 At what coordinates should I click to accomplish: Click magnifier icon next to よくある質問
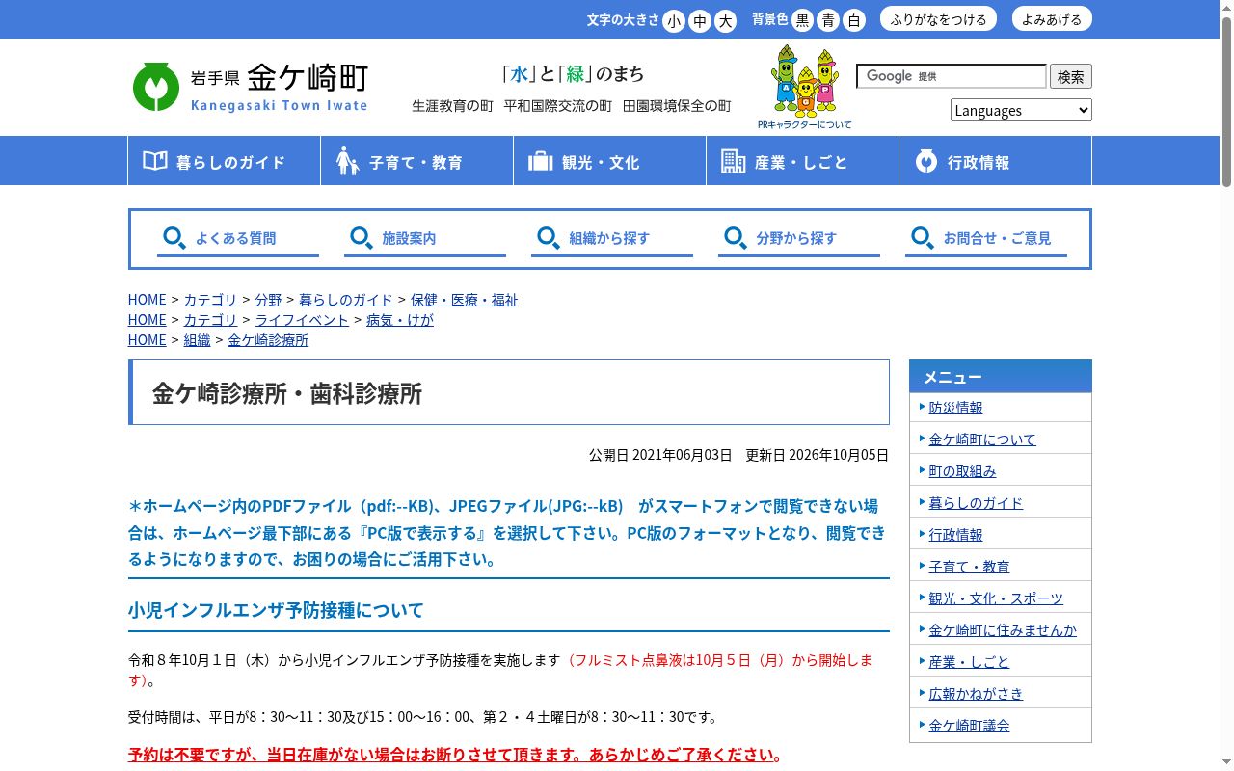pos(174,238)
